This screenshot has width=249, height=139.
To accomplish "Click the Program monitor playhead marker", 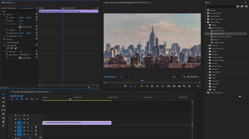I will [142, 80].
